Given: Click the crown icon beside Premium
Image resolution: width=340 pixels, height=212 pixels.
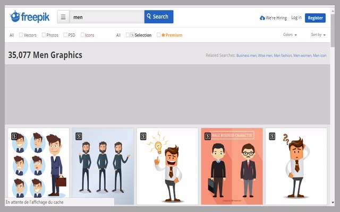Looking at the screenshot, I should pyautogui.click(x=163, y=35).
